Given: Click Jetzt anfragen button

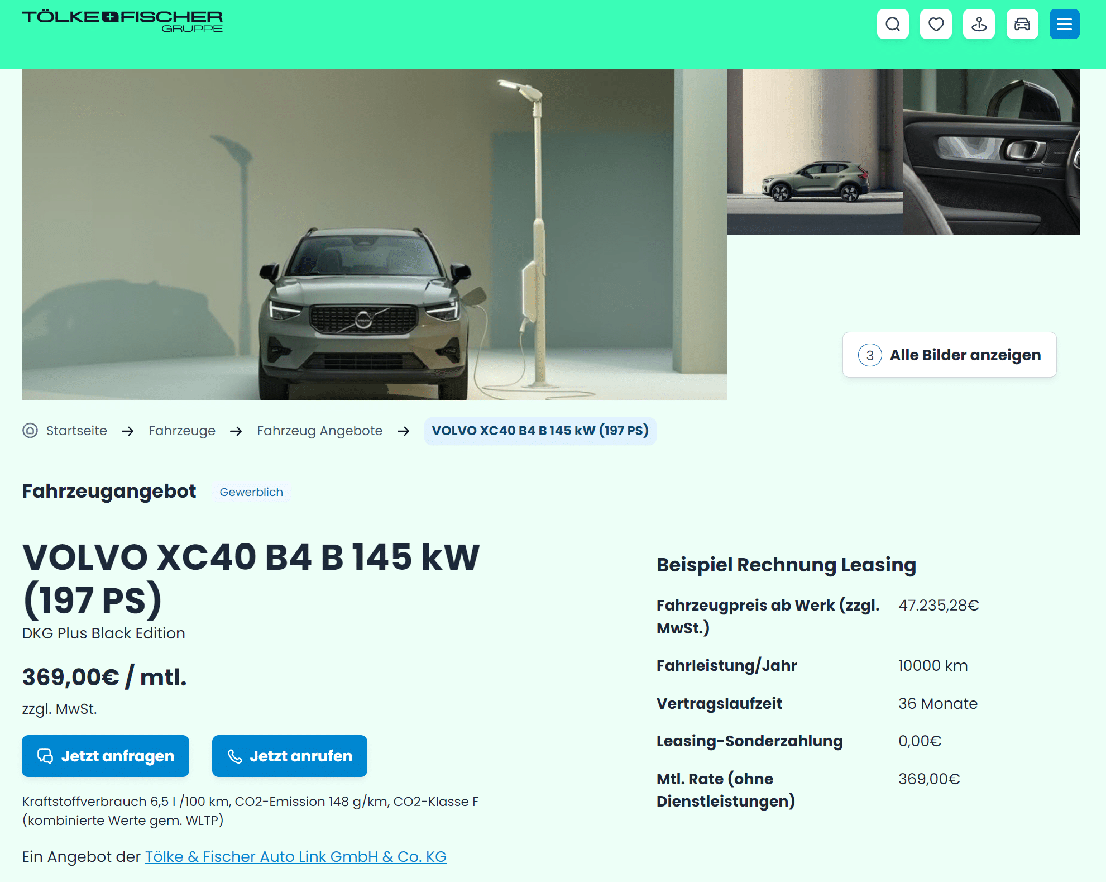Looking at the screenshot, I should tap(106, 756).
